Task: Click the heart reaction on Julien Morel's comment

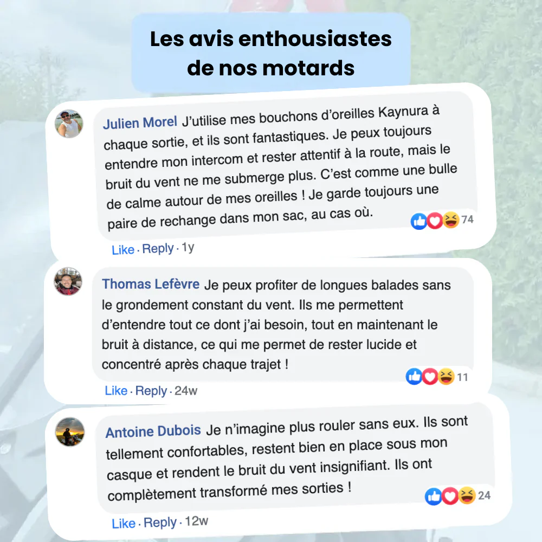Action: 435,221
